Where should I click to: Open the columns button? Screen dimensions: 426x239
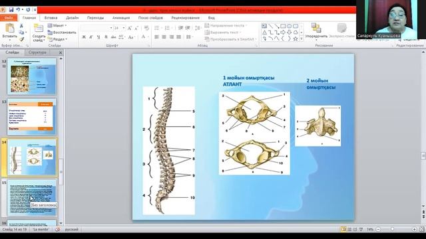point(189,37)
